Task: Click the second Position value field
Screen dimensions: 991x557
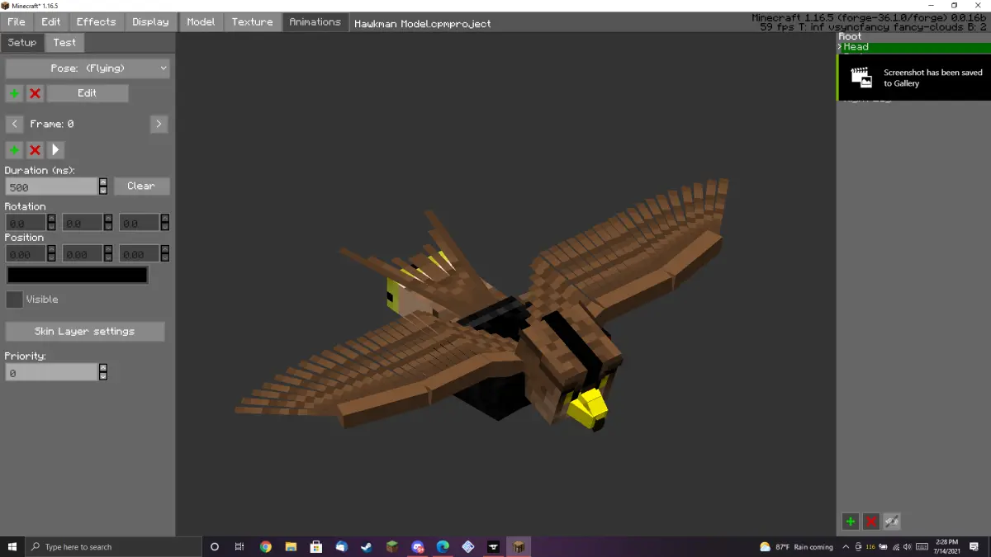Action: click(83, 254)
